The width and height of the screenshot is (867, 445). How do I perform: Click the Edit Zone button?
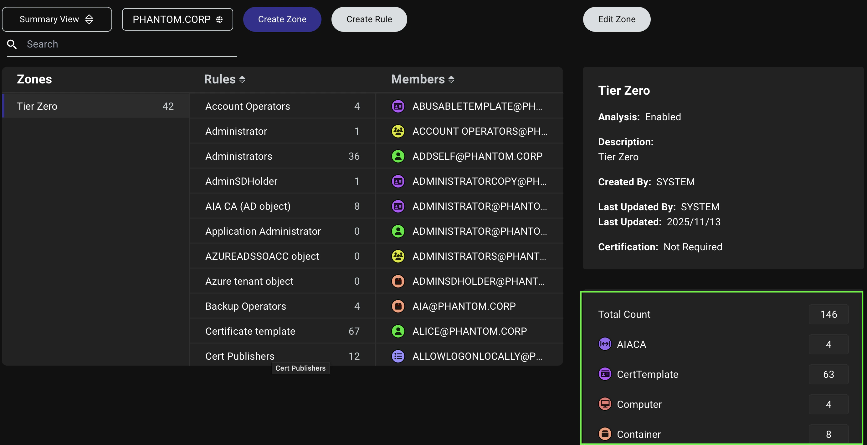click(x=616, y=19)
